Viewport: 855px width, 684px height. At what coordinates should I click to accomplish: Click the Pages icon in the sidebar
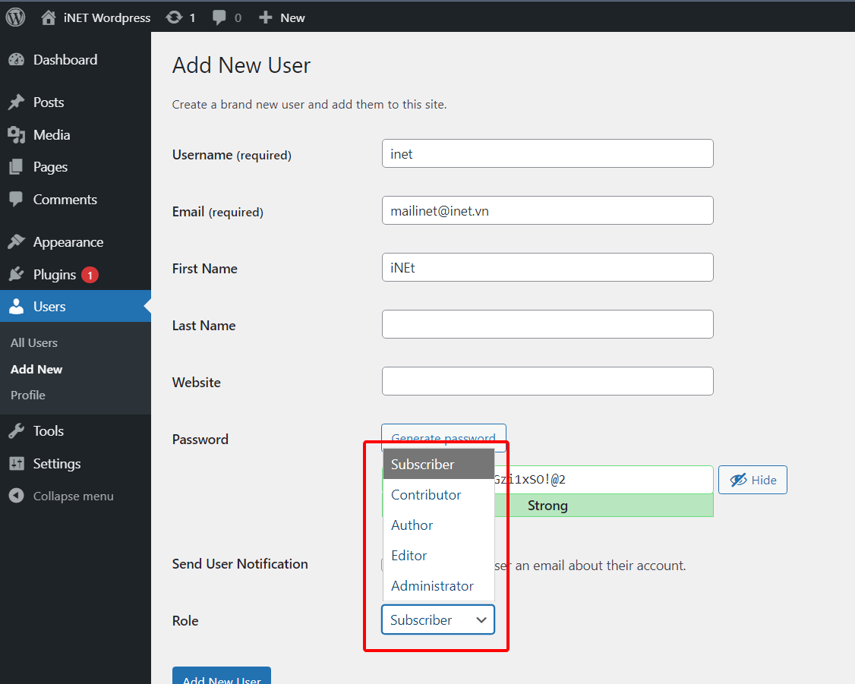coord(17,167)
